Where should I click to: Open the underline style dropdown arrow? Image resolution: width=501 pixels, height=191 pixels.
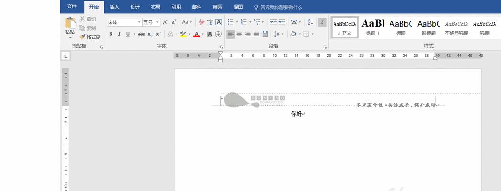pos(134,34)
